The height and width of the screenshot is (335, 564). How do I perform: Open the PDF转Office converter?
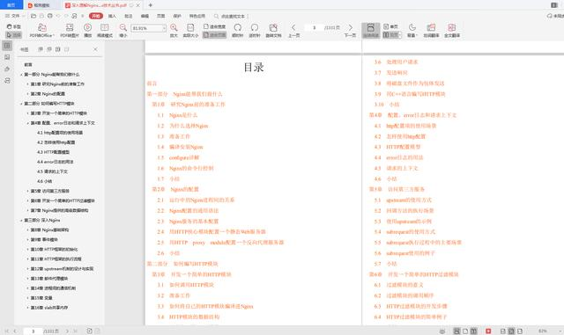(x=42, y=31)
